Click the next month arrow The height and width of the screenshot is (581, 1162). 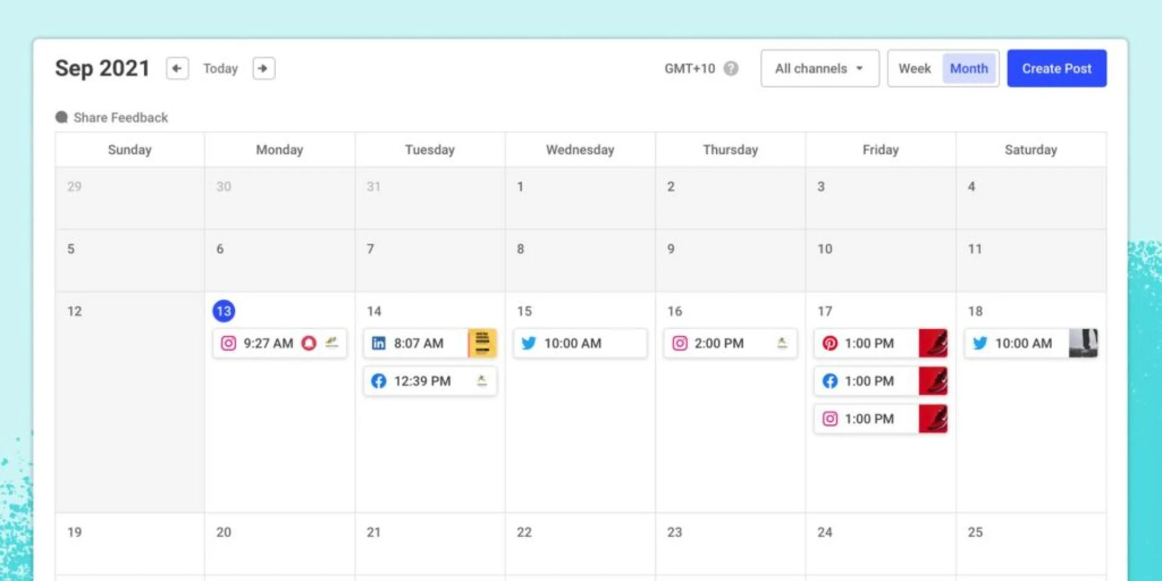[263, 68]
